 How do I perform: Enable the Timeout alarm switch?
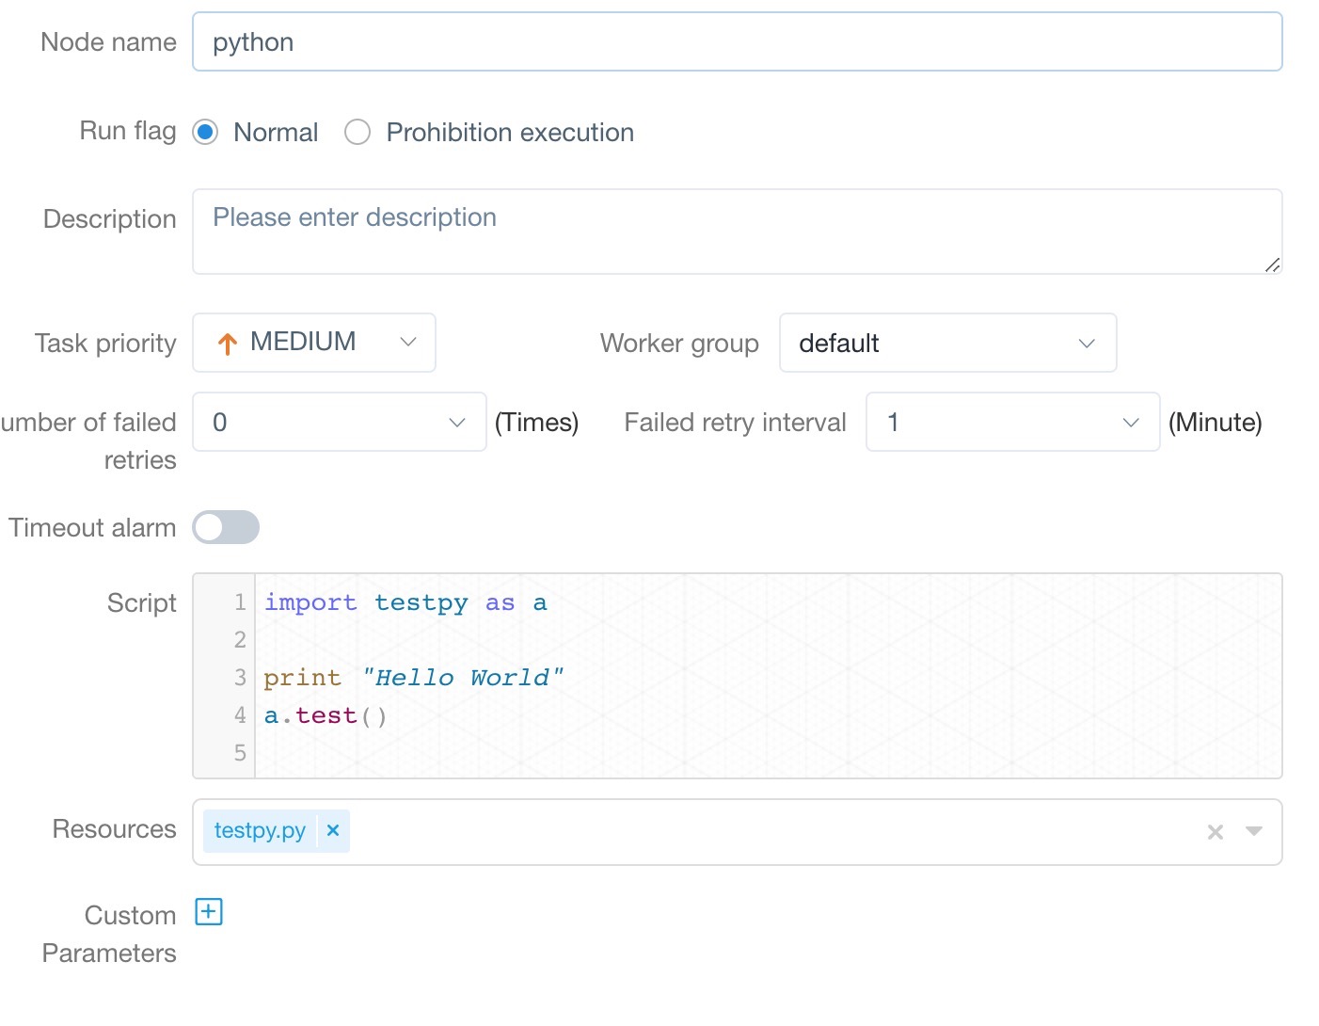pos(226,527)
